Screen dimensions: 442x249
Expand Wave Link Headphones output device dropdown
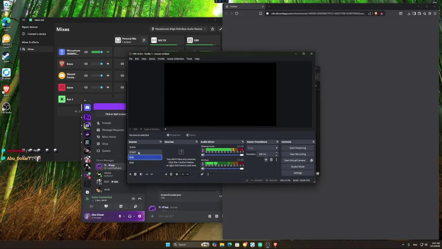click(x=179, y=29)
